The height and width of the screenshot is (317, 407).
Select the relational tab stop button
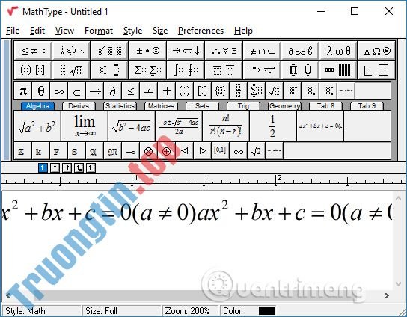click(x=79, y=168)
